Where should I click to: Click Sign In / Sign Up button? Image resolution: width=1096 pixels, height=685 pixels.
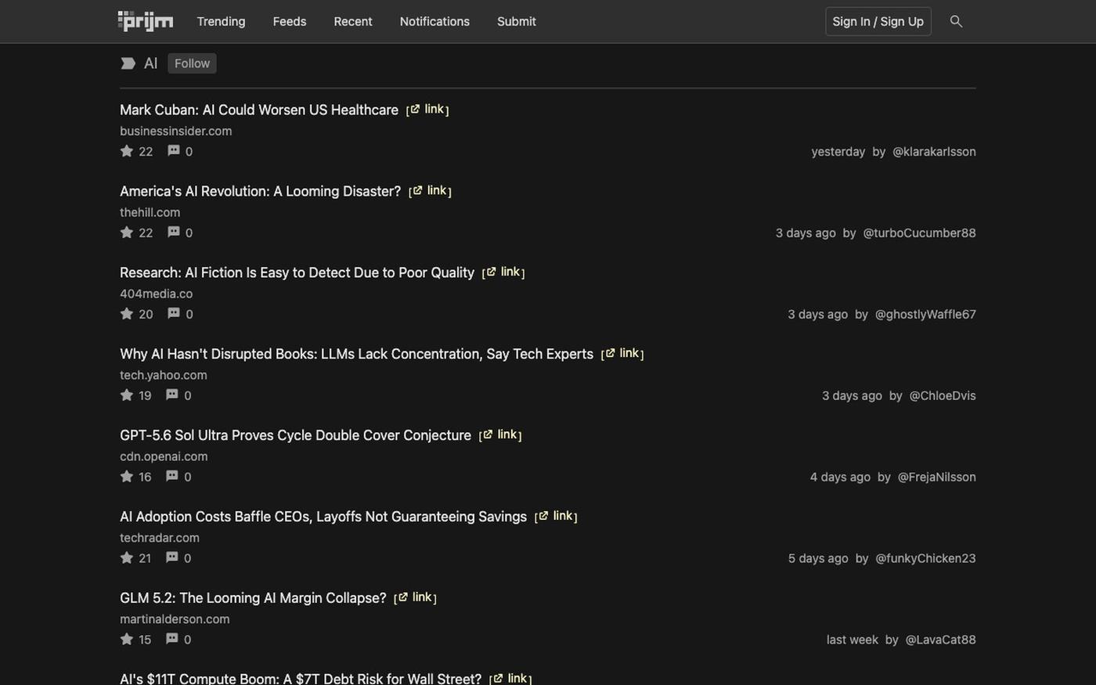pos(878,21)
